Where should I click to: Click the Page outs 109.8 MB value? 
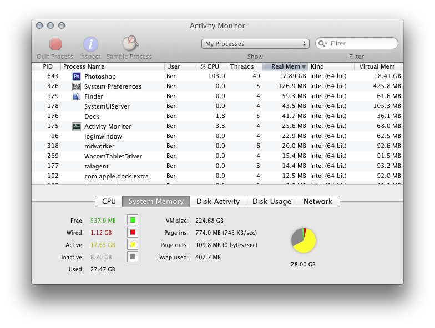pyautogui.click(x=226, y=245)
